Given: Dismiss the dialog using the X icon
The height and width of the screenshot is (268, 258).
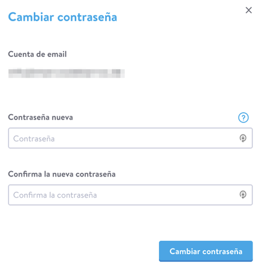Looking at the screenshot, I should click(248, 10).
